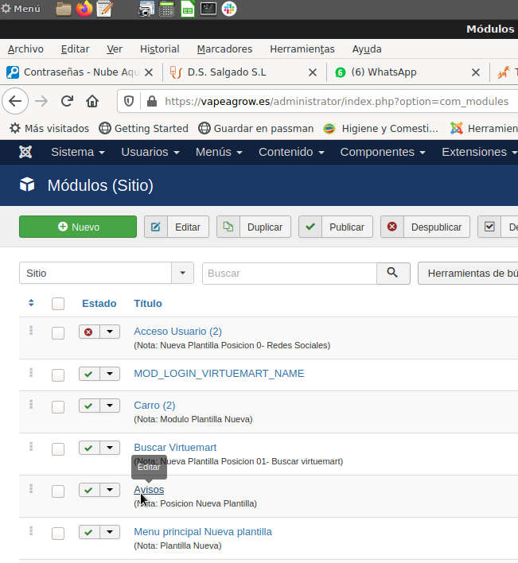Check the MOD_LOGIN_VIRTUEMART_NAME row checkbox
This screenshot has width=518, height=563.
click(x=58, y=375)
